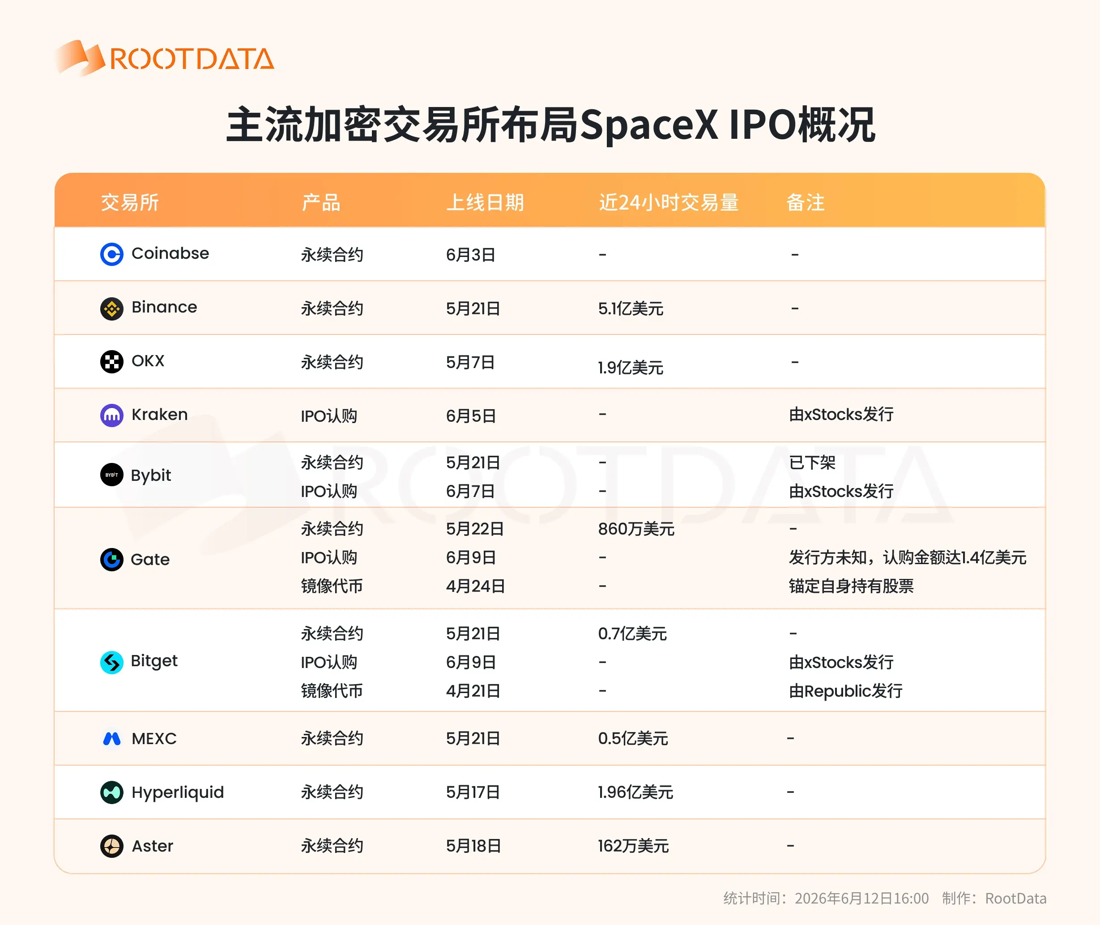This screenshot has height=925, width=1100.
Task: Click the 0.5亿美元 volume for MEXC
Action: [633, 739]
